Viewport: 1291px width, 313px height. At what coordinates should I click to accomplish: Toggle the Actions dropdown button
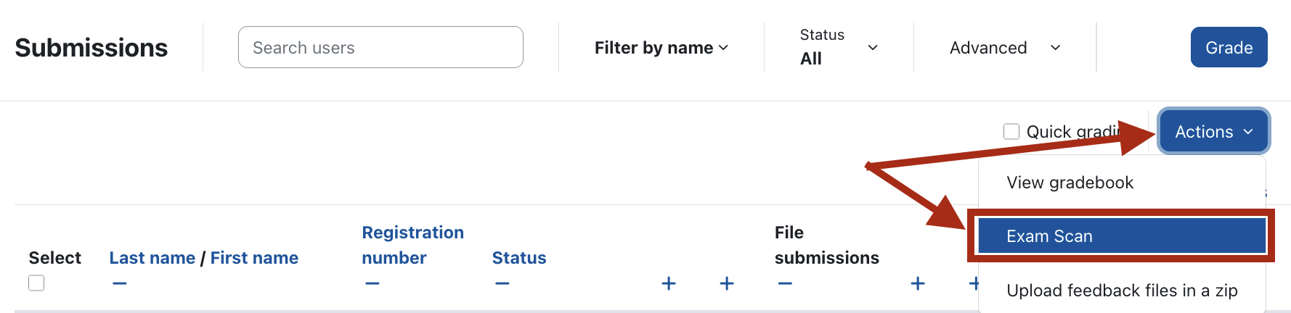tap(1213, 132)
